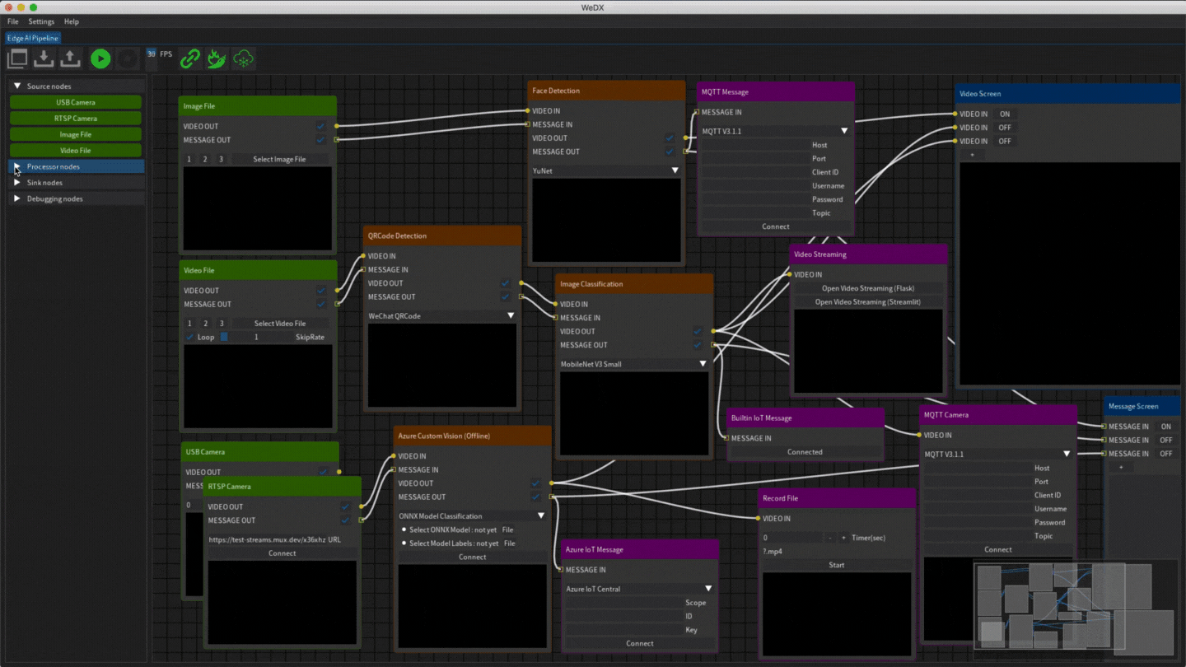Open the download/import pipeline icon

click(x=43, y=58)
